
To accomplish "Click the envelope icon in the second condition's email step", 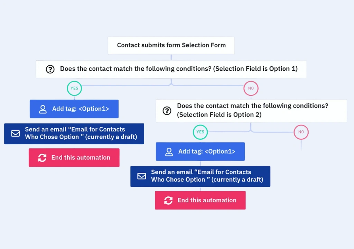I will click(142, 176).
